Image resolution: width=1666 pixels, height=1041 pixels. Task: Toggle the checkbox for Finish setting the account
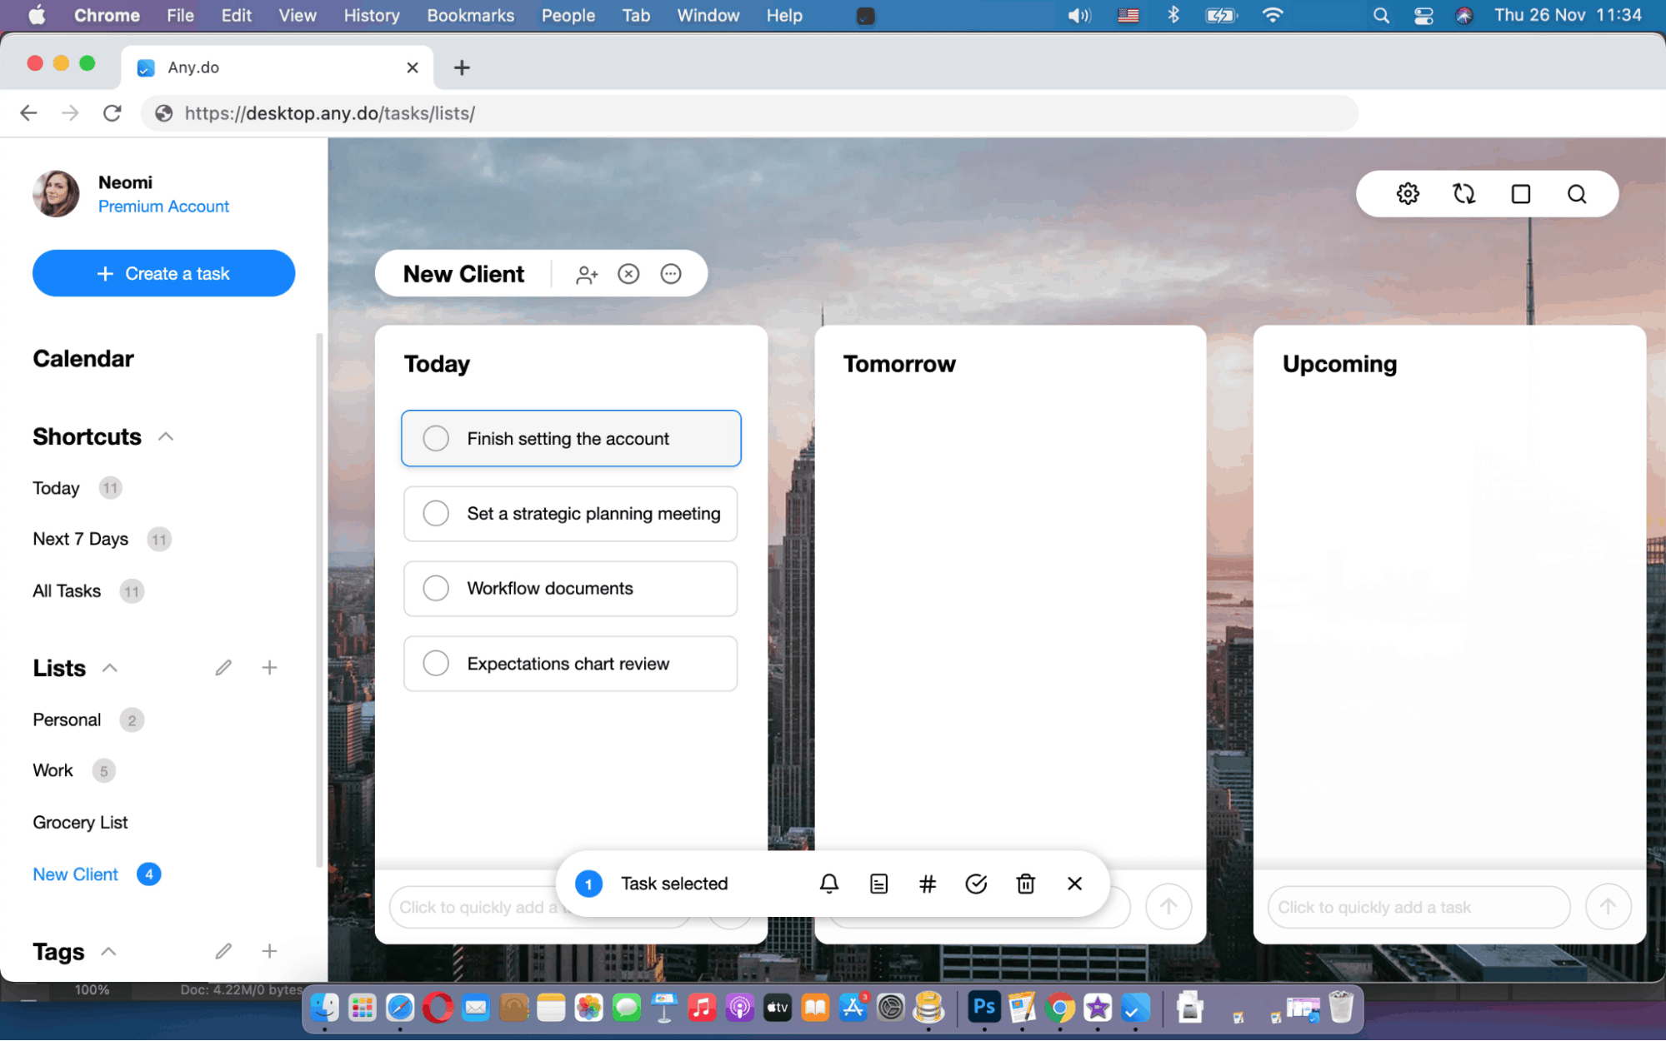(437, 438)
